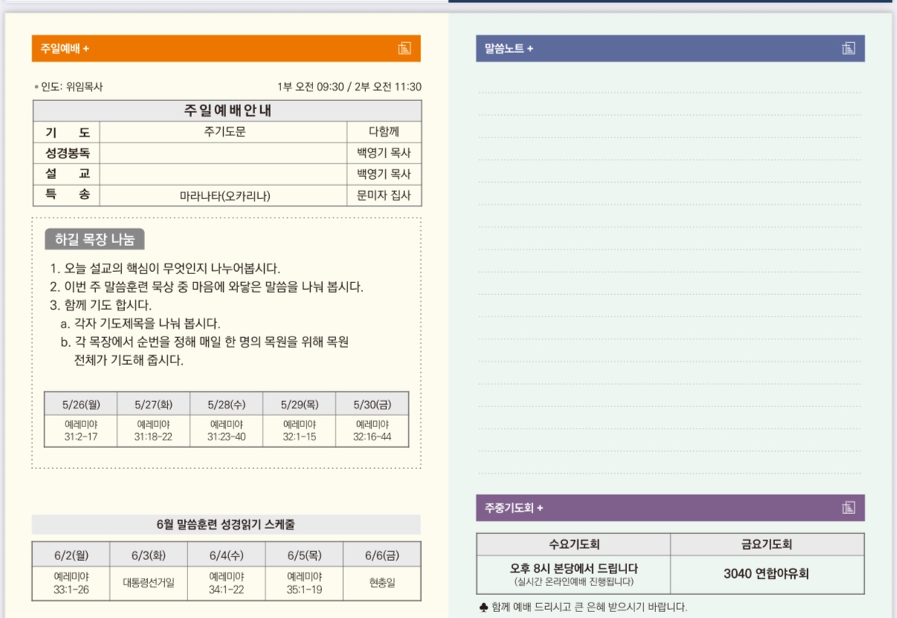This screenshot has width=897, height=618.
Task: Select the 하길 목장 나눔 label
Action: click(94, 239)
